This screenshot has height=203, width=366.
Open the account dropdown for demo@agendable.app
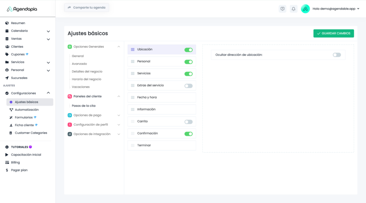358,9
